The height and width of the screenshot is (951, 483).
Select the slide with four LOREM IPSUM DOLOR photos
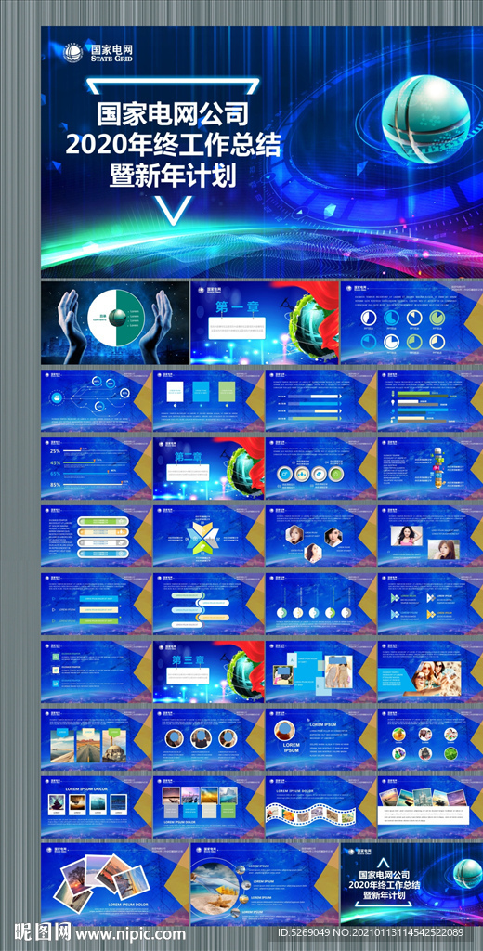(x=97, y=806)
